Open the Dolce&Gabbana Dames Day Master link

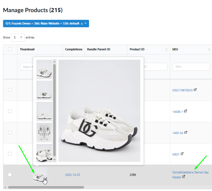190,175
